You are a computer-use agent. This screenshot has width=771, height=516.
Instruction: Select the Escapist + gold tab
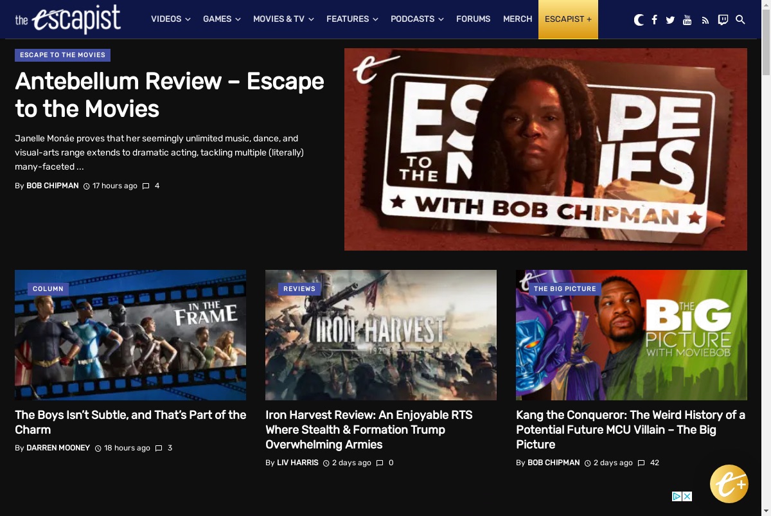(568, 19)
